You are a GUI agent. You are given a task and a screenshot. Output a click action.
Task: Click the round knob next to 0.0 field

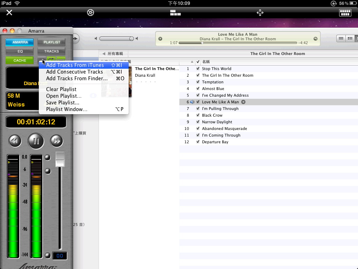(x=48, y=255)
